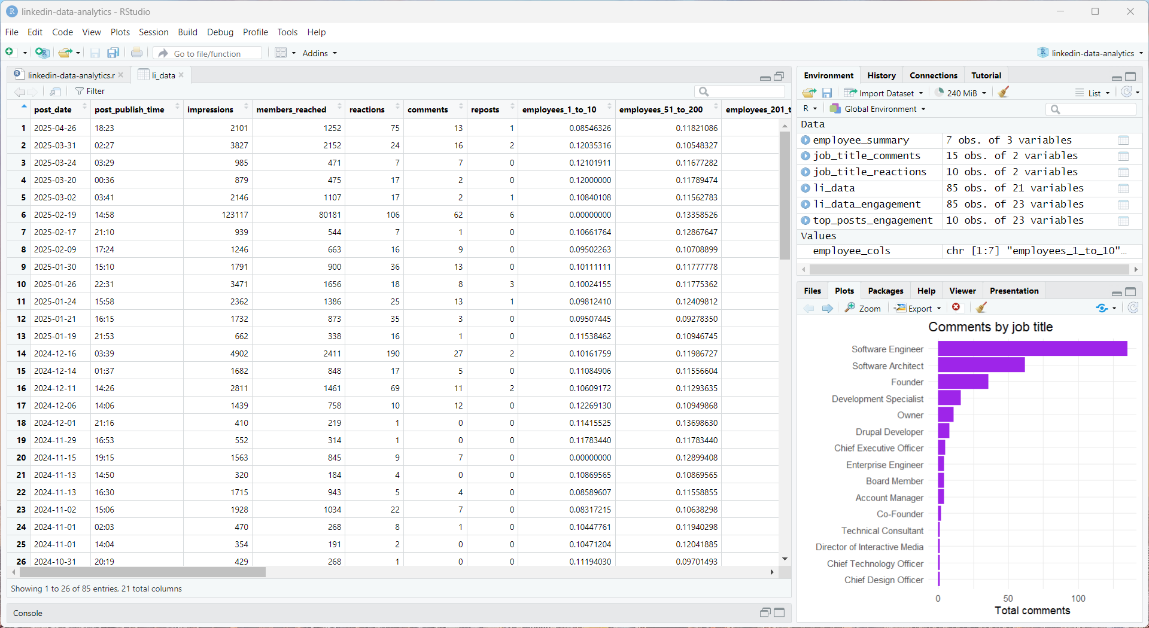This screenshot has height=628, width=1149.
Task: Click the Load workspace icon in Environment
Action: point(809,93)
